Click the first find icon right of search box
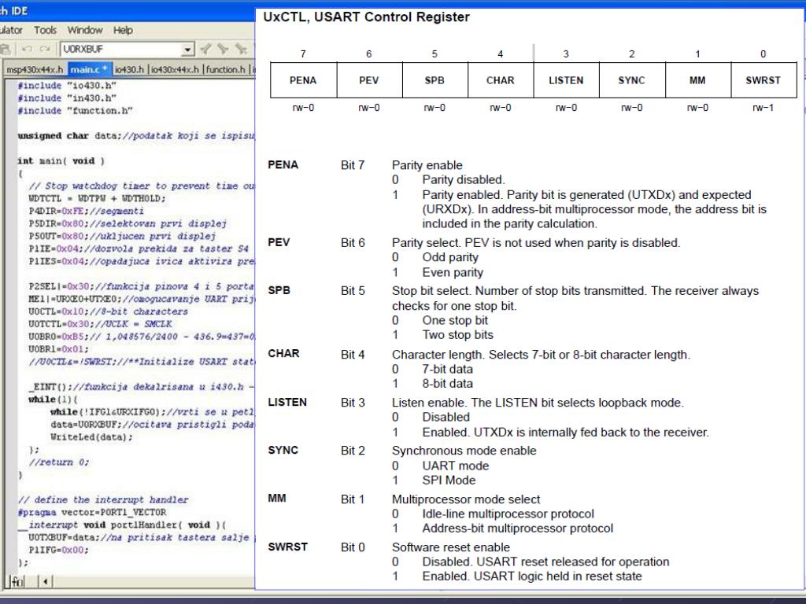Image resolution: width=806 pixels, height=604 pixels. pyautogui.click(x=205, y=49)
